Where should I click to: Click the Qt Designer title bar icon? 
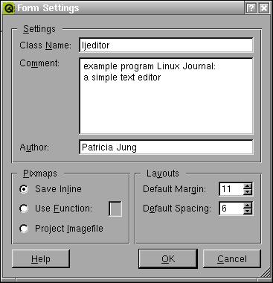[x=10, y=8]
